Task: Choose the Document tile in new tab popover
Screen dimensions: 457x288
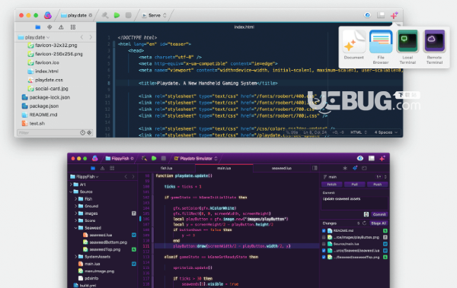Action: coord(354,45)
